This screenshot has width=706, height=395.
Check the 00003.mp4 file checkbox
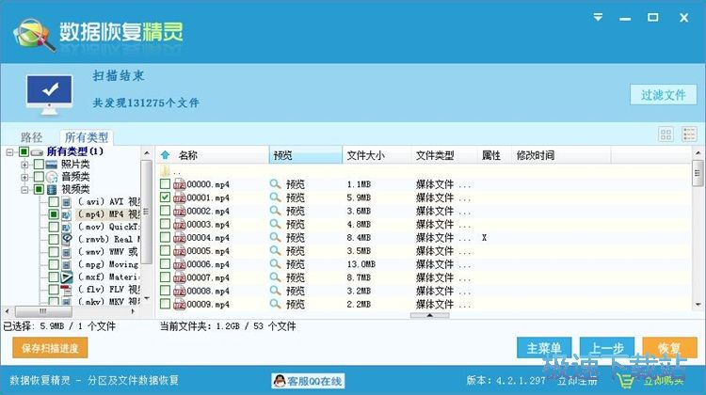tap(166, 225)
